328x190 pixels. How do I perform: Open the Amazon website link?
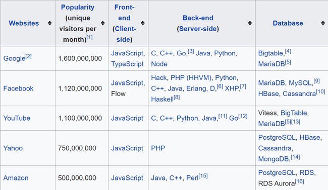pyautogui.click(x=16, y=178)
